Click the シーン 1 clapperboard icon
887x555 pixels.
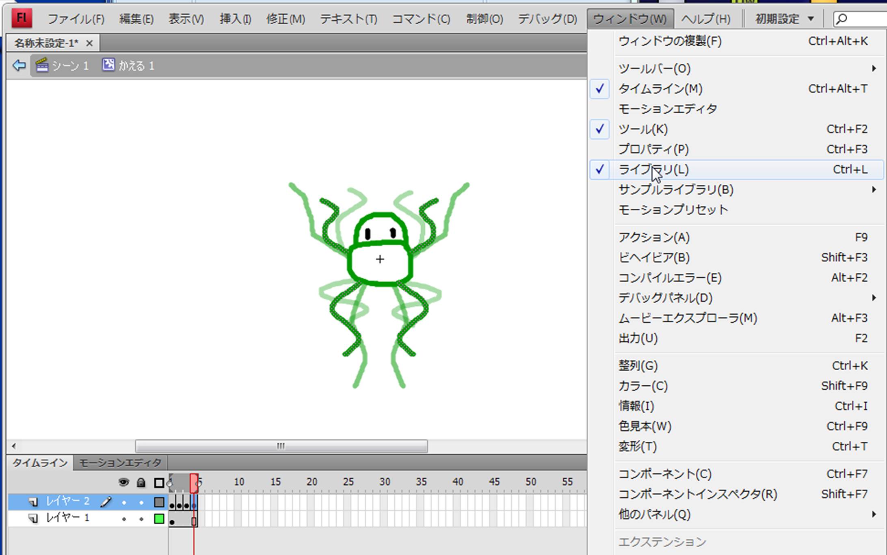click(42, 65)
